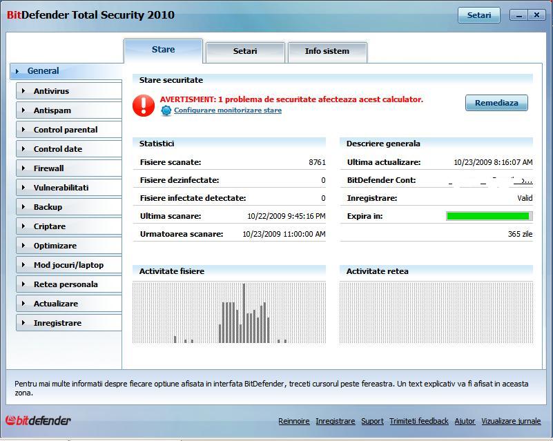Click Urmatoarea scanare date 10/23/2009 11:00:00 AM
The width and height of the screenshot is (553, 441).
click(x=284, y=234)
